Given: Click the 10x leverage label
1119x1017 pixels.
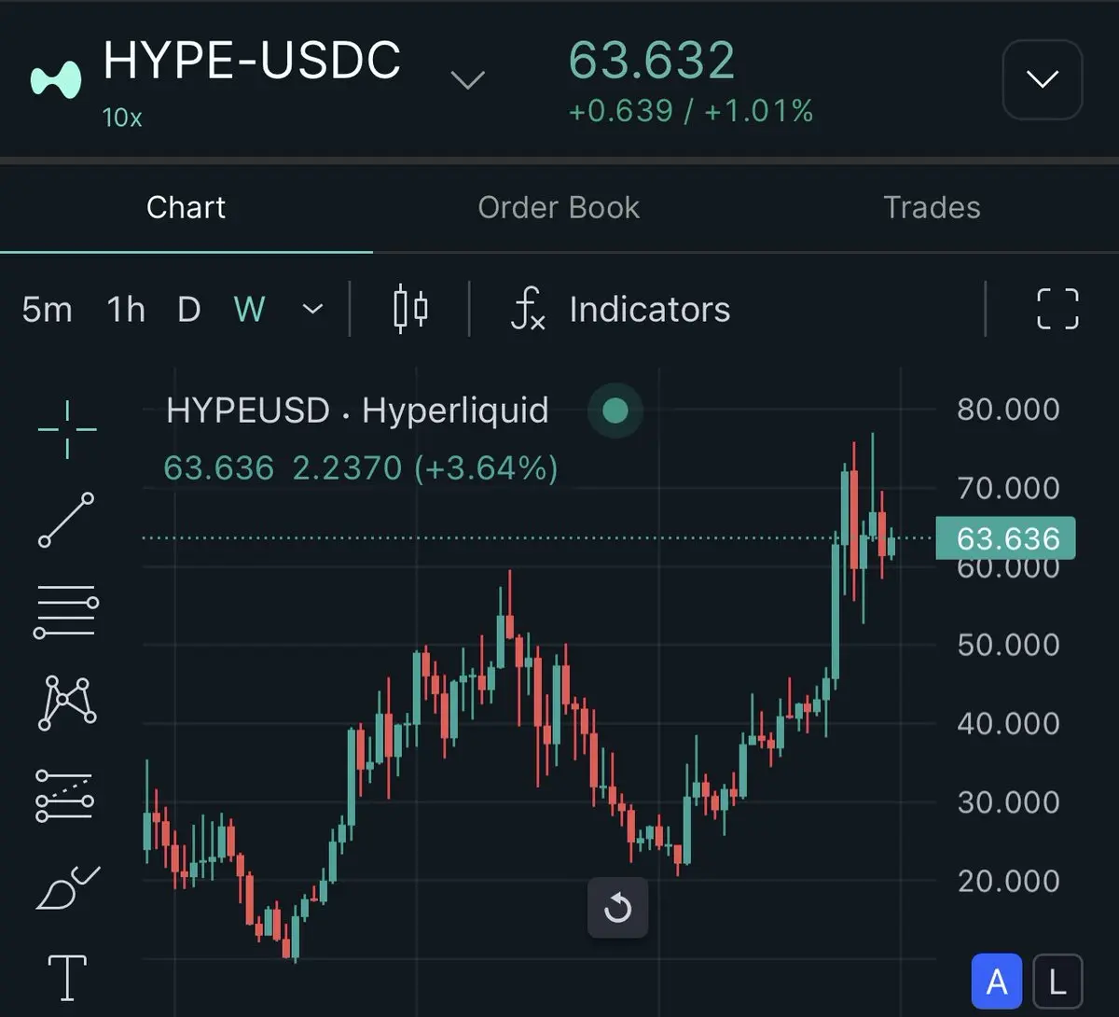Looking at the screenshot, I should (122, 118).
